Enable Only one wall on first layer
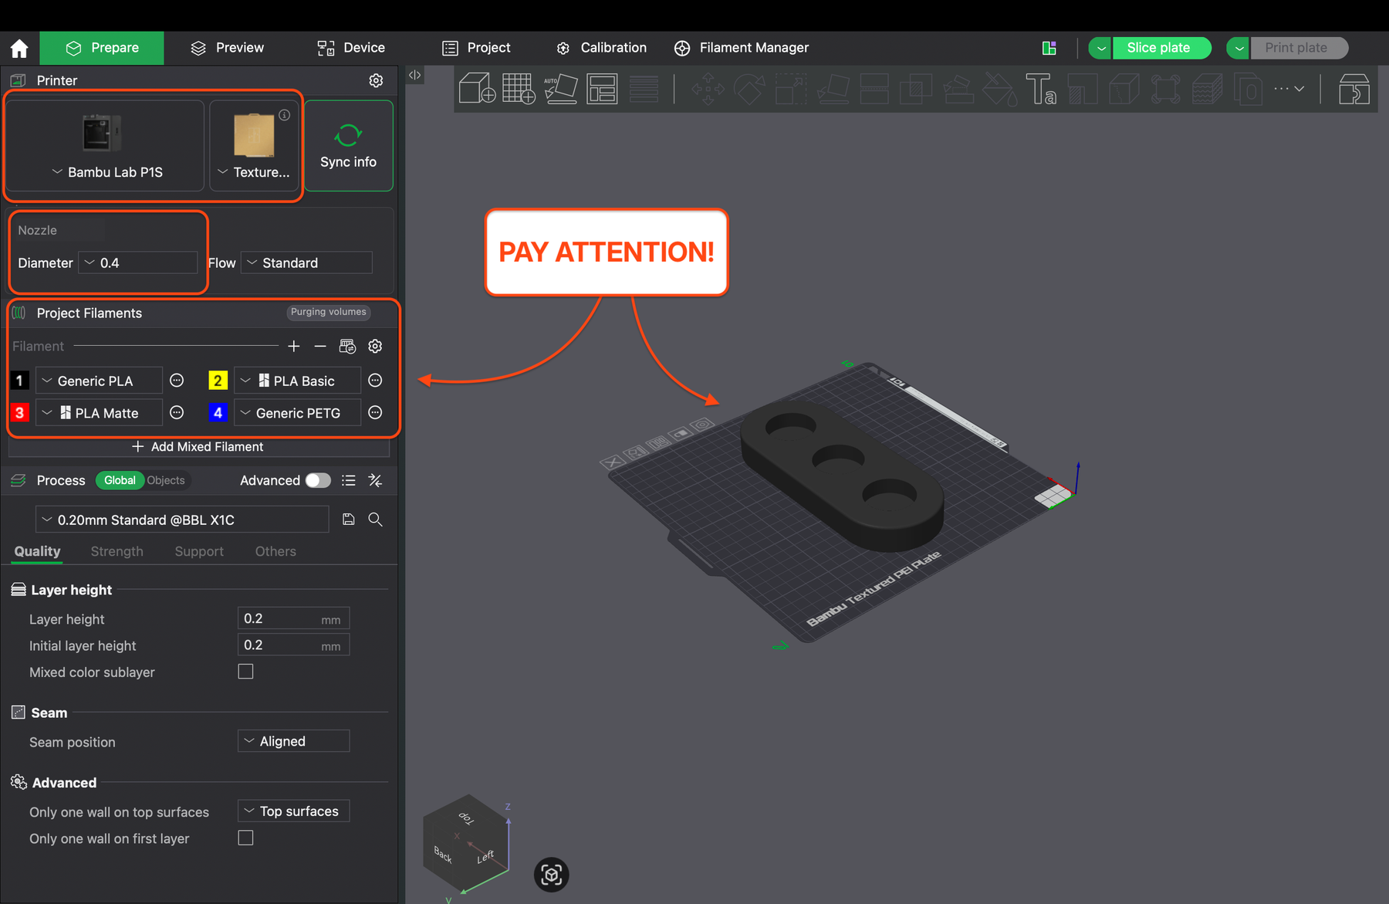The width and height of the screenshot is (1389, 904). tap(245, 838)
